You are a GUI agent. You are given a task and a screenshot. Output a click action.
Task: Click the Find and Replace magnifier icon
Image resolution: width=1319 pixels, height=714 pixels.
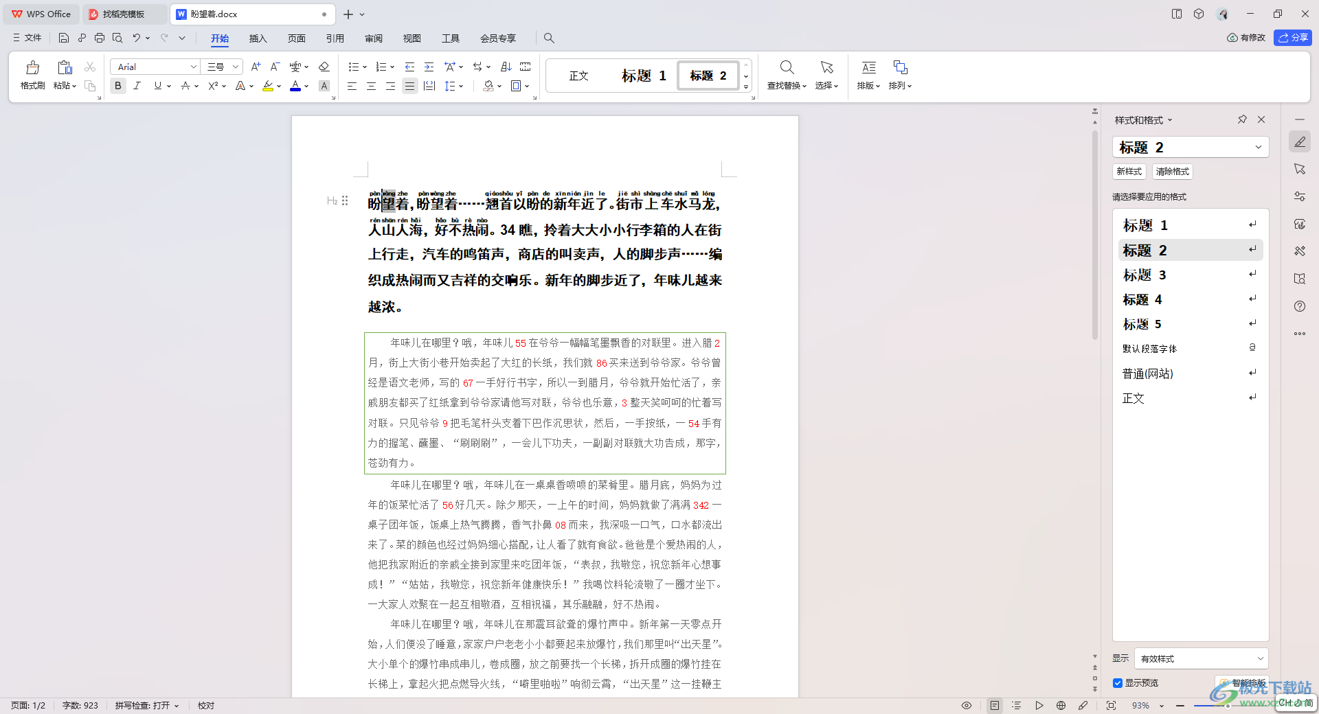coord(787,67)
